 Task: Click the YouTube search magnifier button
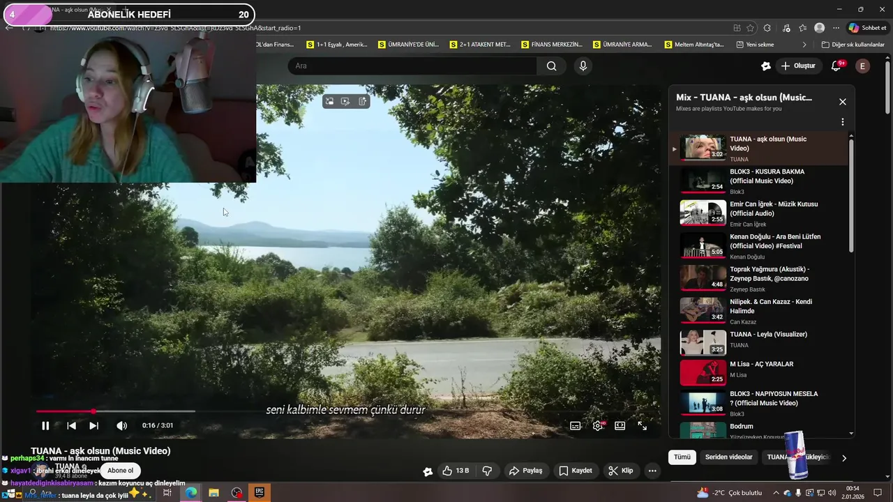coord(552,66)
